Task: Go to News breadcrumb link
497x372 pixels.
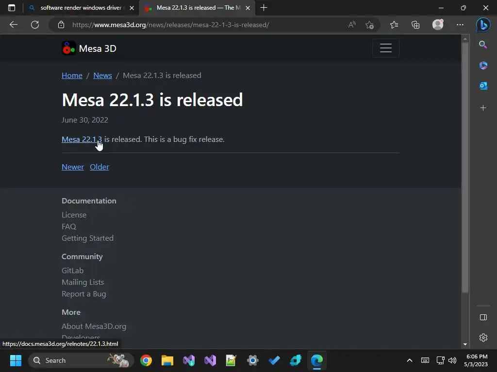Action: [103, 75]
